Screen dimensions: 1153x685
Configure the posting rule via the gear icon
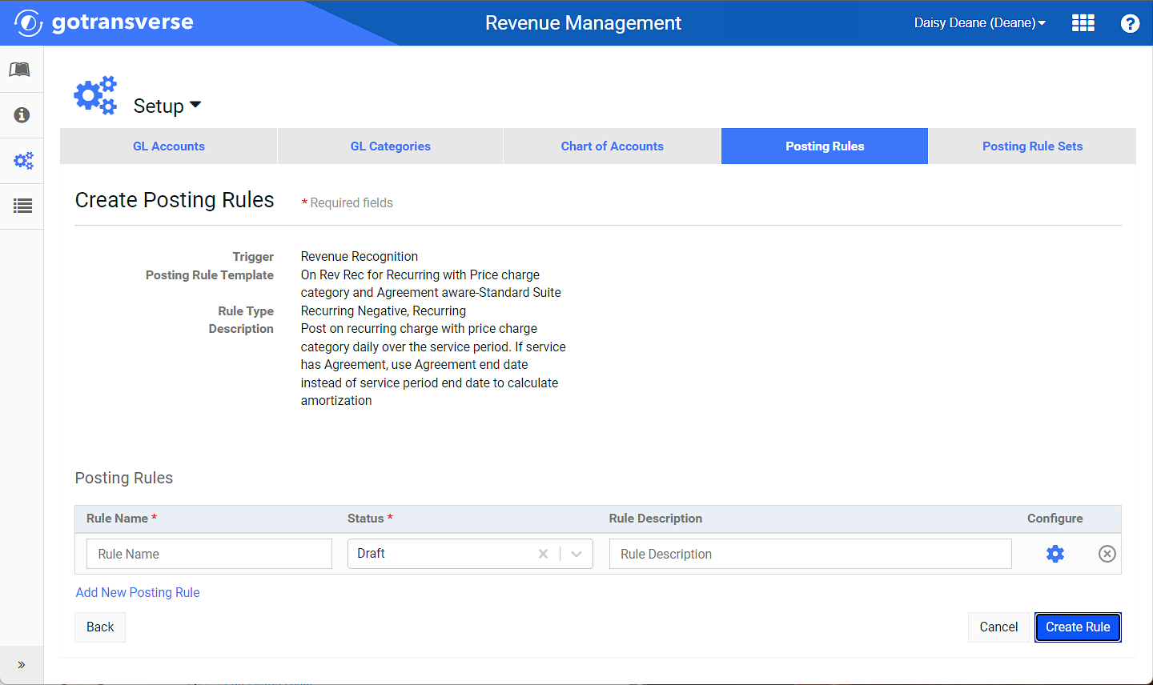pos(1055,554)
